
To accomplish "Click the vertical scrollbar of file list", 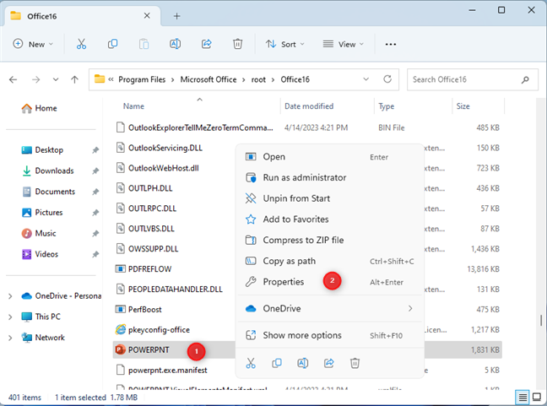I will click(x=541, y=320).
